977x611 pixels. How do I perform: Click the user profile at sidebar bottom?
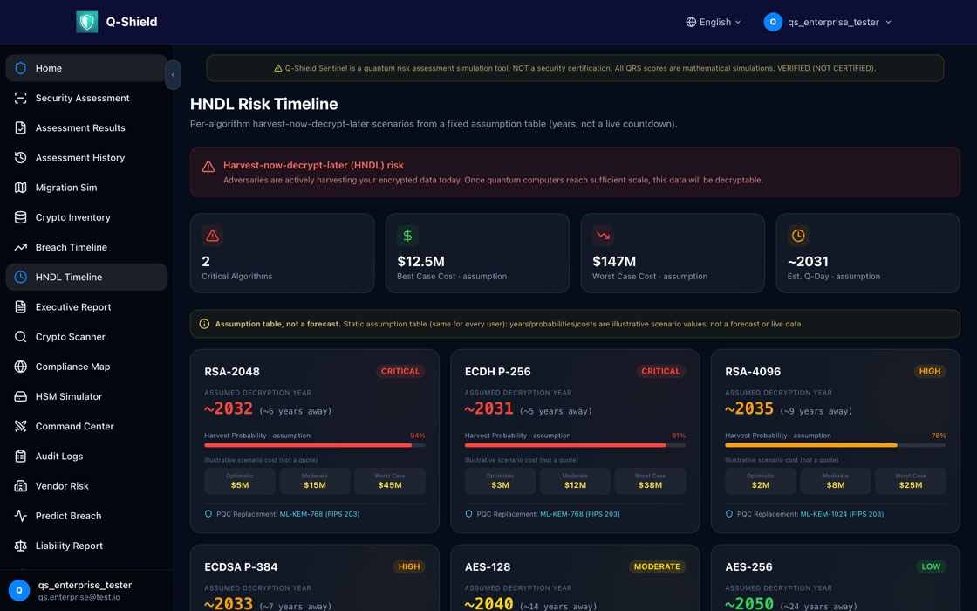click(x=86, y=590)
